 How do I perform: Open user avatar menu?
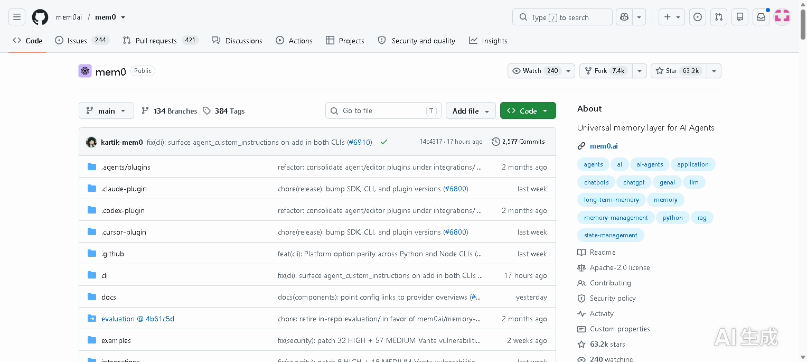[x=782, y=17]
